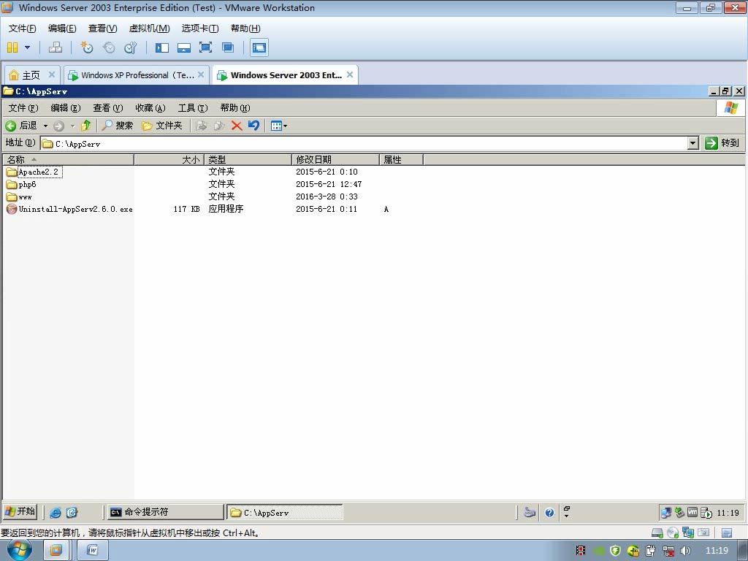Click the address bar showing C:\AppServ
748x561 pixels.
[x=364, y=144]
